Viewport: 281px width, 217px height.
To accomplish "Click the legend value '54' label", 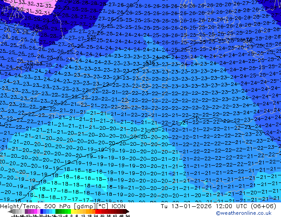I will click(x=128, y=216).
